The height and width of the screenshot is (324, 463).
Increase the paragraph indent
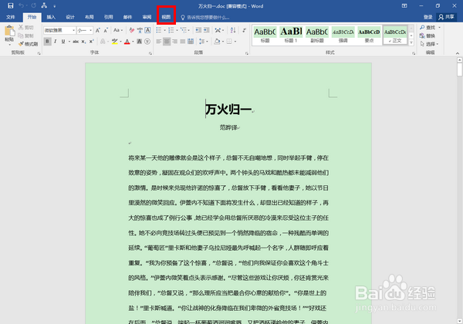point(206,30)
